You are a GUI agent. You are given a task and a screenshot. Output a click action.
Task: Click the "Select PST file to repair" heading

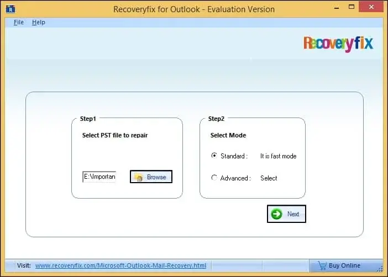[x=115, y=135]
